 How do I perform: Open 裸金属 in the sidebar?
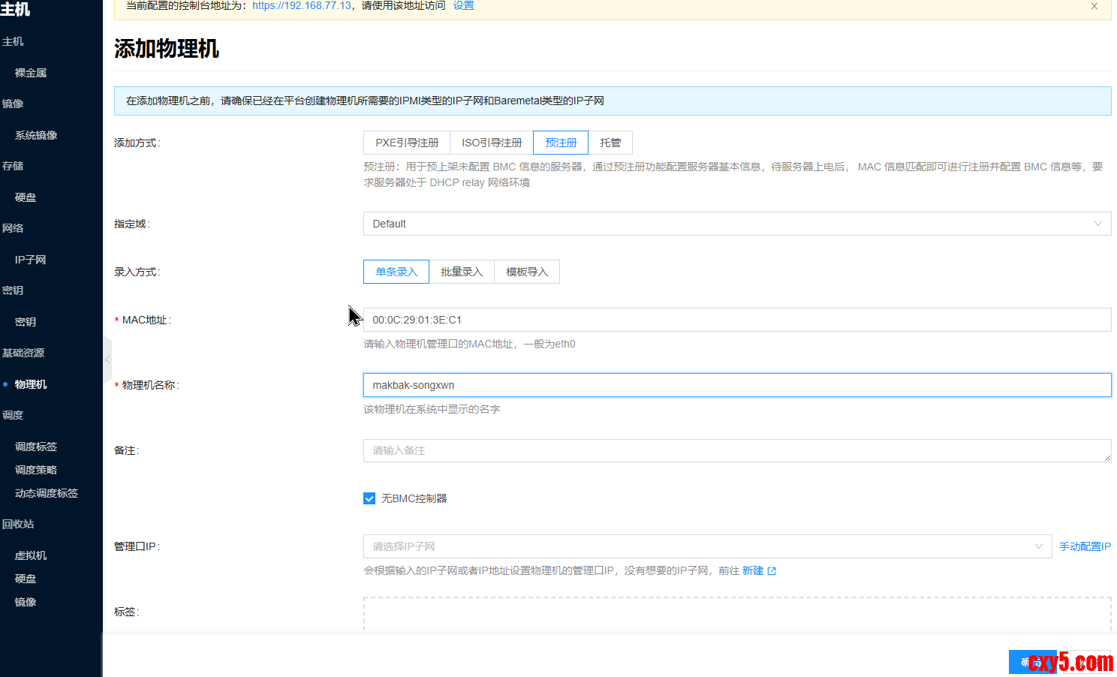31,73
